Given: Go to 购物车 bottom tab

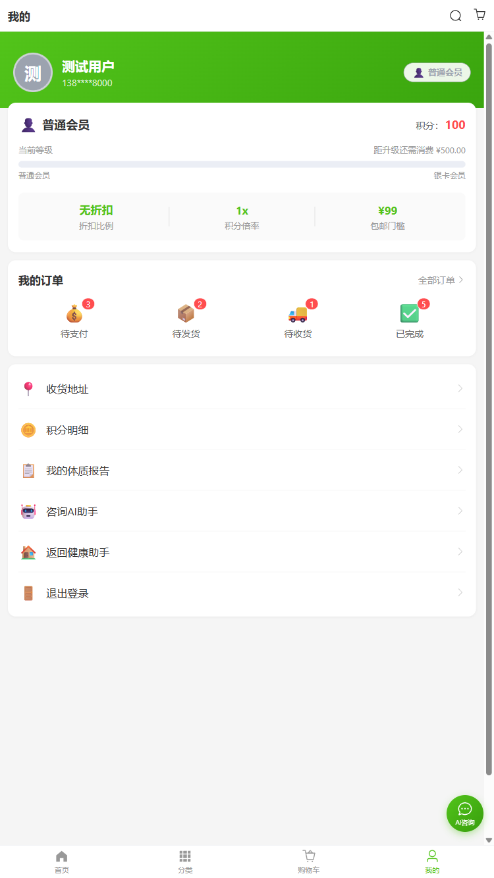Looking at the screenshot, I should pos(308,861).
